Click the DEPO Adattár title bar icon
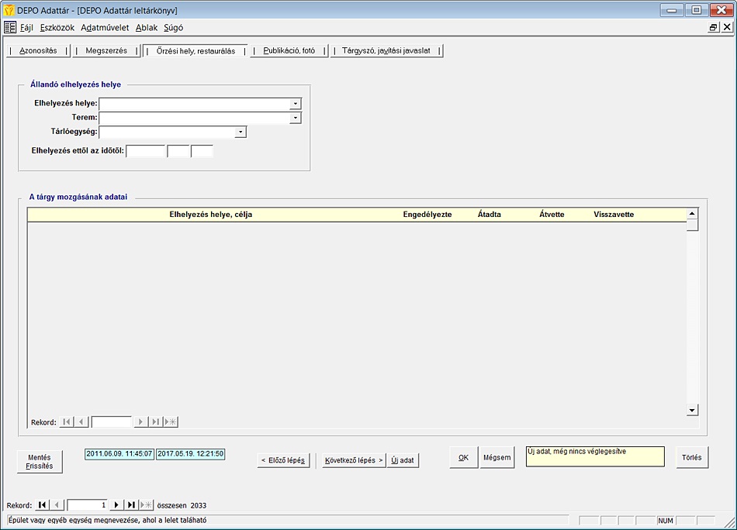The height and width of the screenshot is (530, 737). [x=9, y=10]
